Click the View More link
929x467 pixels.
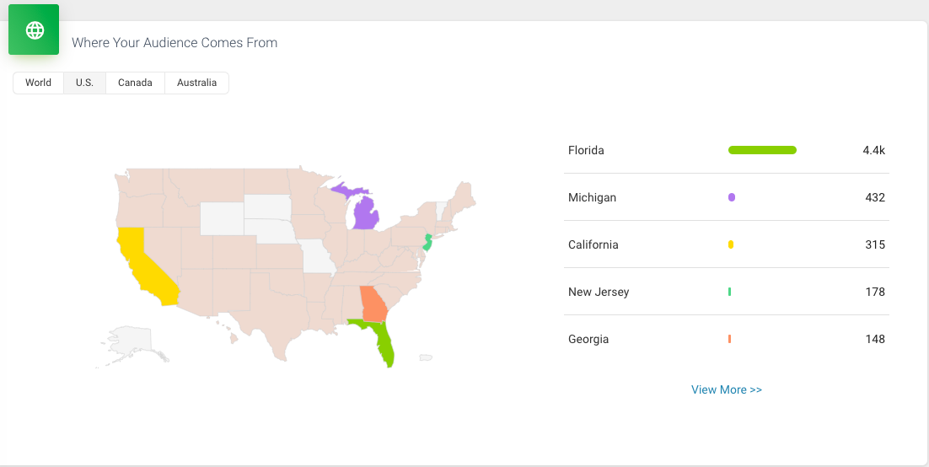(x=727, y=389)
